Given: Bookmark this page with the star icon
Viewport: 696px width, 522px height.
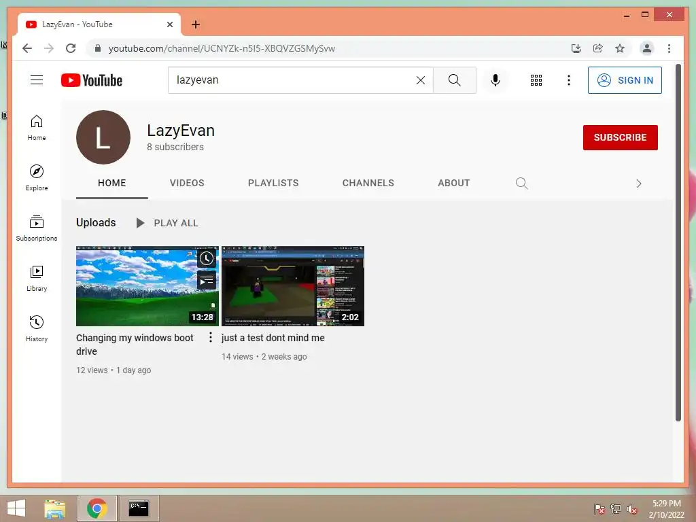Looking at the screenshot, I should [620, 48].
